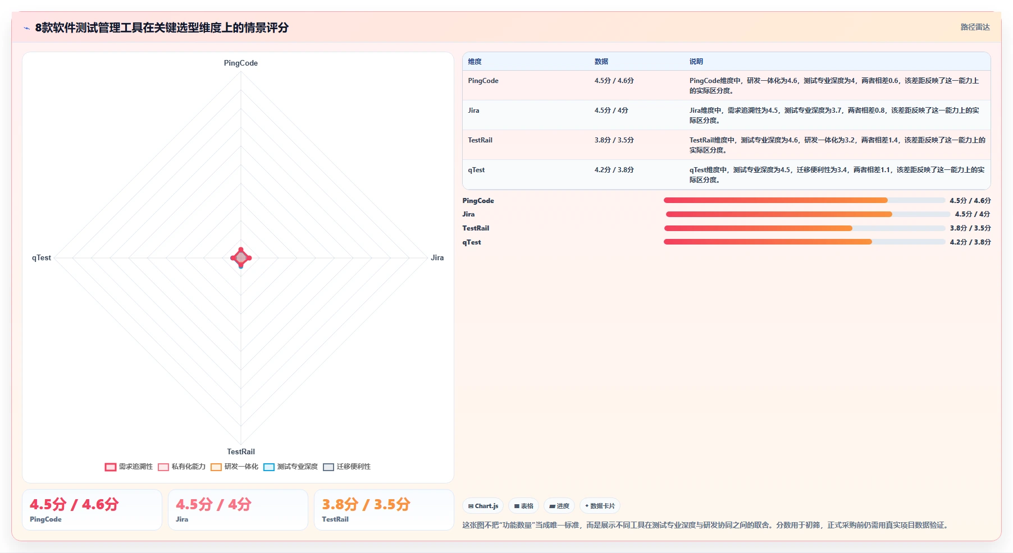
Task: Click the PingCode table row name
Action: pyautogui.click(x=483, y=81)
